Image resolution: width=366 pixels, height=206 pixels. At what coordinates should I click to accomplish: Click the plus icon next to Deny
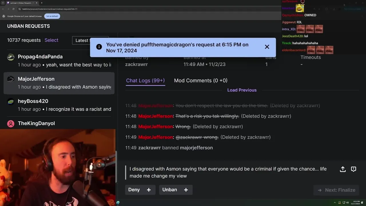[149, 190]
